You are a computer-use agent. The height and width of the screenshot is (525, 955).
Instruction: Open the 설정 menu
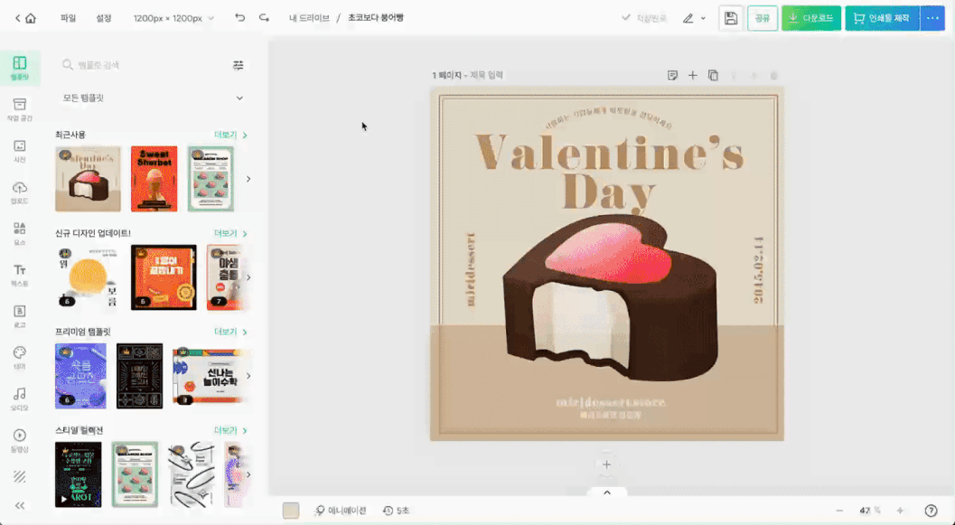[104, 18]
